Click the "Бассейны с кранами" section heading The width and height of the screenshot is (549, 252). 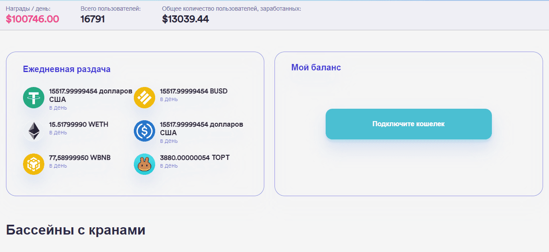[75, 230]
